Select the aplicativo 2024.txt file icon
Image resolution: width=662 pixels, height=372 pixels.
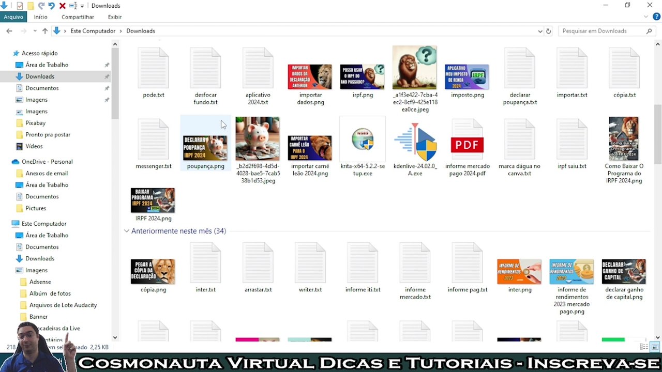point(258,68)
